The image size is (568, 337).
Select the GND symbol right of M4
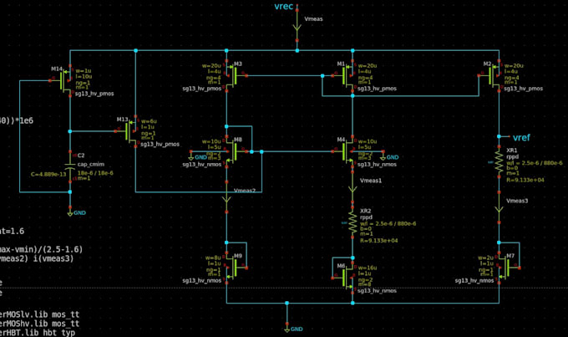tap(383, 156)
